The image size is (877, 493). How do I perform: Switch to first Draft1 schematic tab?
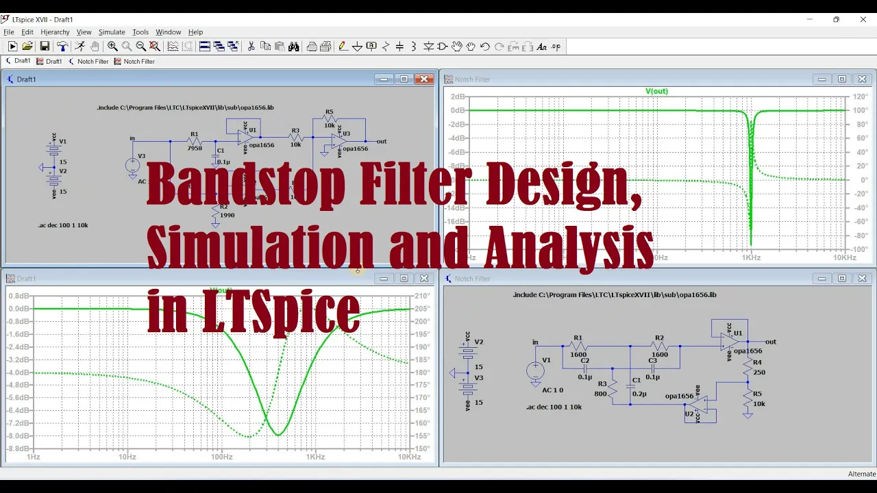18,61
